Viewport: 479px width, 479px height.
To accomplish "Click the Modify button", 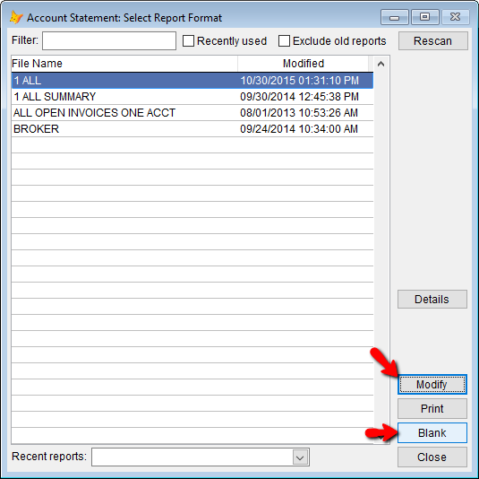I will point(432,384).
